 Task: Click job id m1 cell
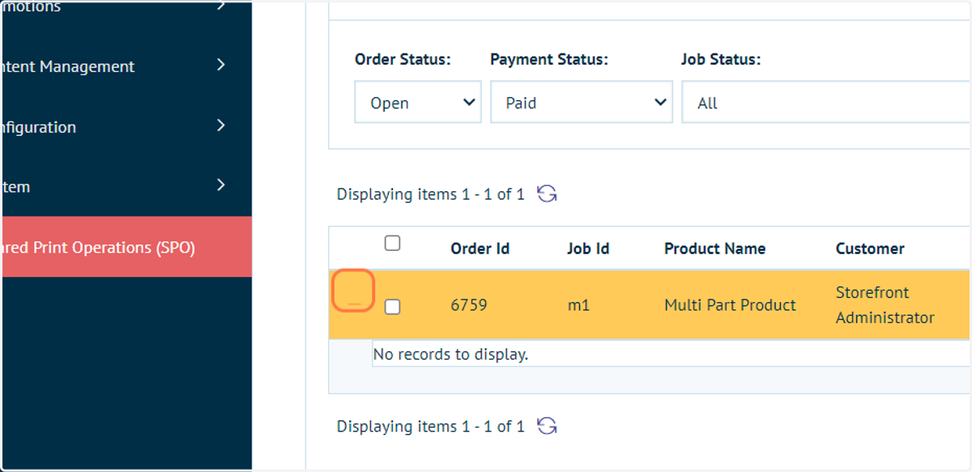[x=578, y=305]
